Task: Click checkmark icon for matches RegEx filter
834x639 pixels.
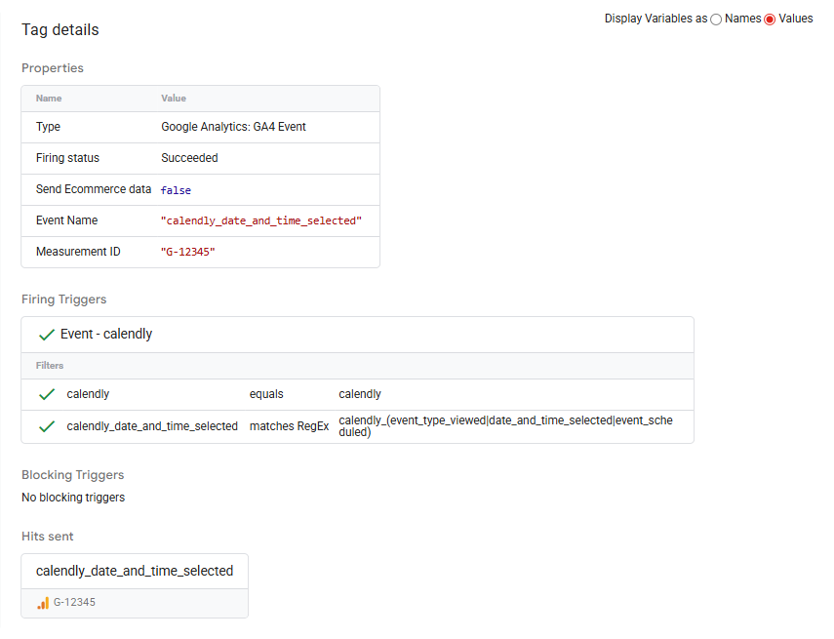Action: coord(46,426)
